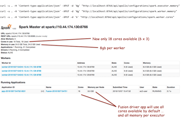Image resolution: width=181 pixels, height=120 pixels.
Task: Click the Name column header
Action: [x=49, y=87]
